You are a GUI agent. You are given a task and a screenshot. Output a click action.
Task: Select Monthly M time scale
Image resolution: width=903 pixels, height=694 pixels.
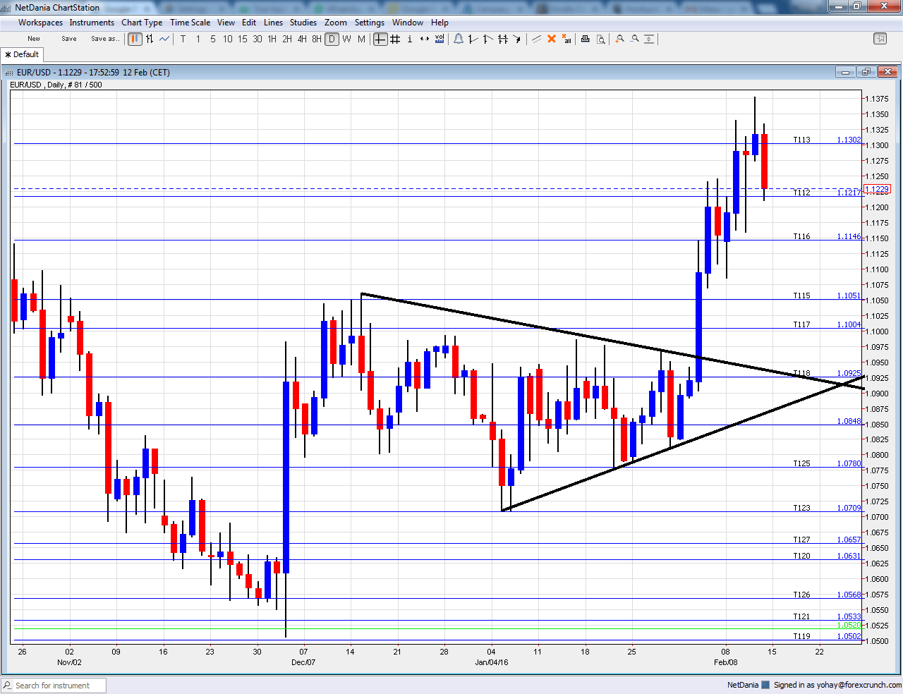pos(361,39)
